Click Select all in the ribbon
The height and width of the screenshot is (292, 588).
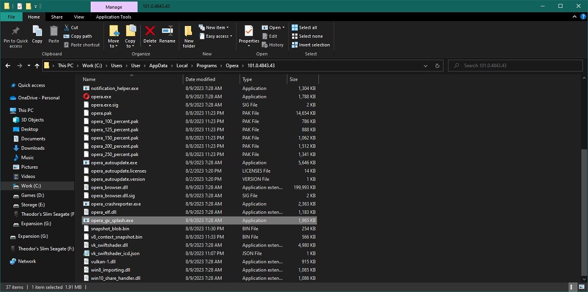coord(304,28)
